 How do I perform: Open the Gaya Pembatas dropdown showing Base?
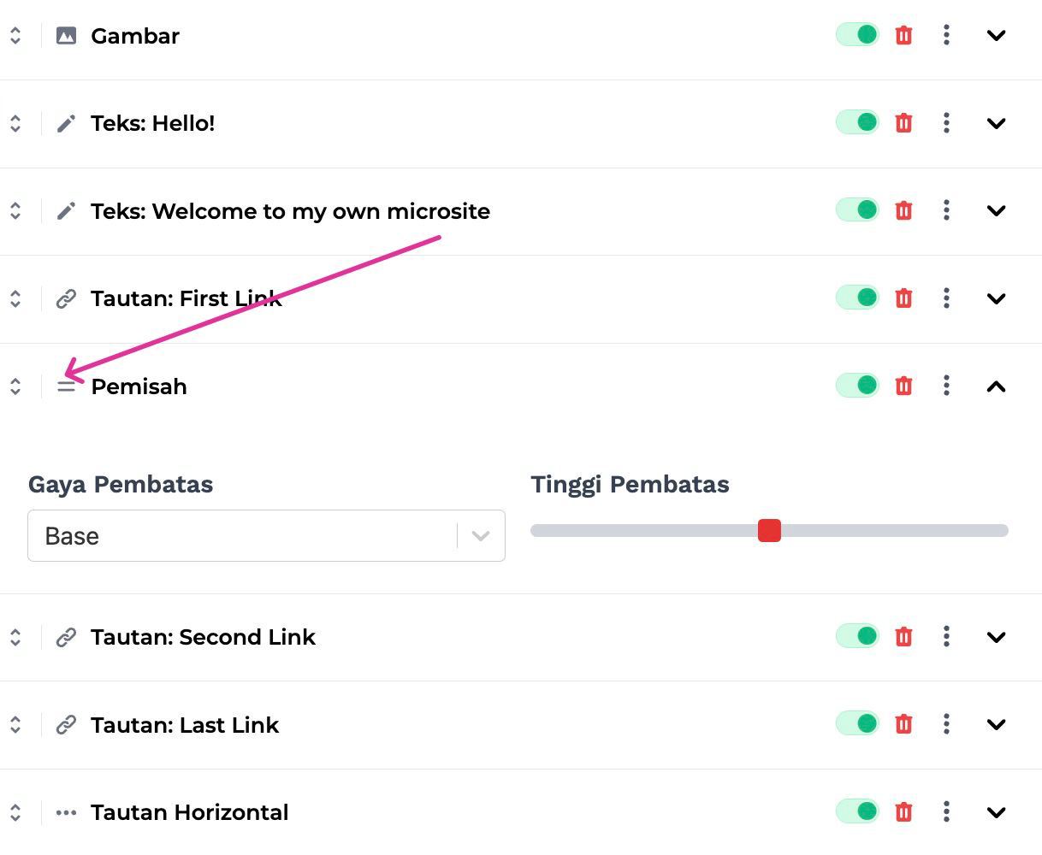(266, 536)
